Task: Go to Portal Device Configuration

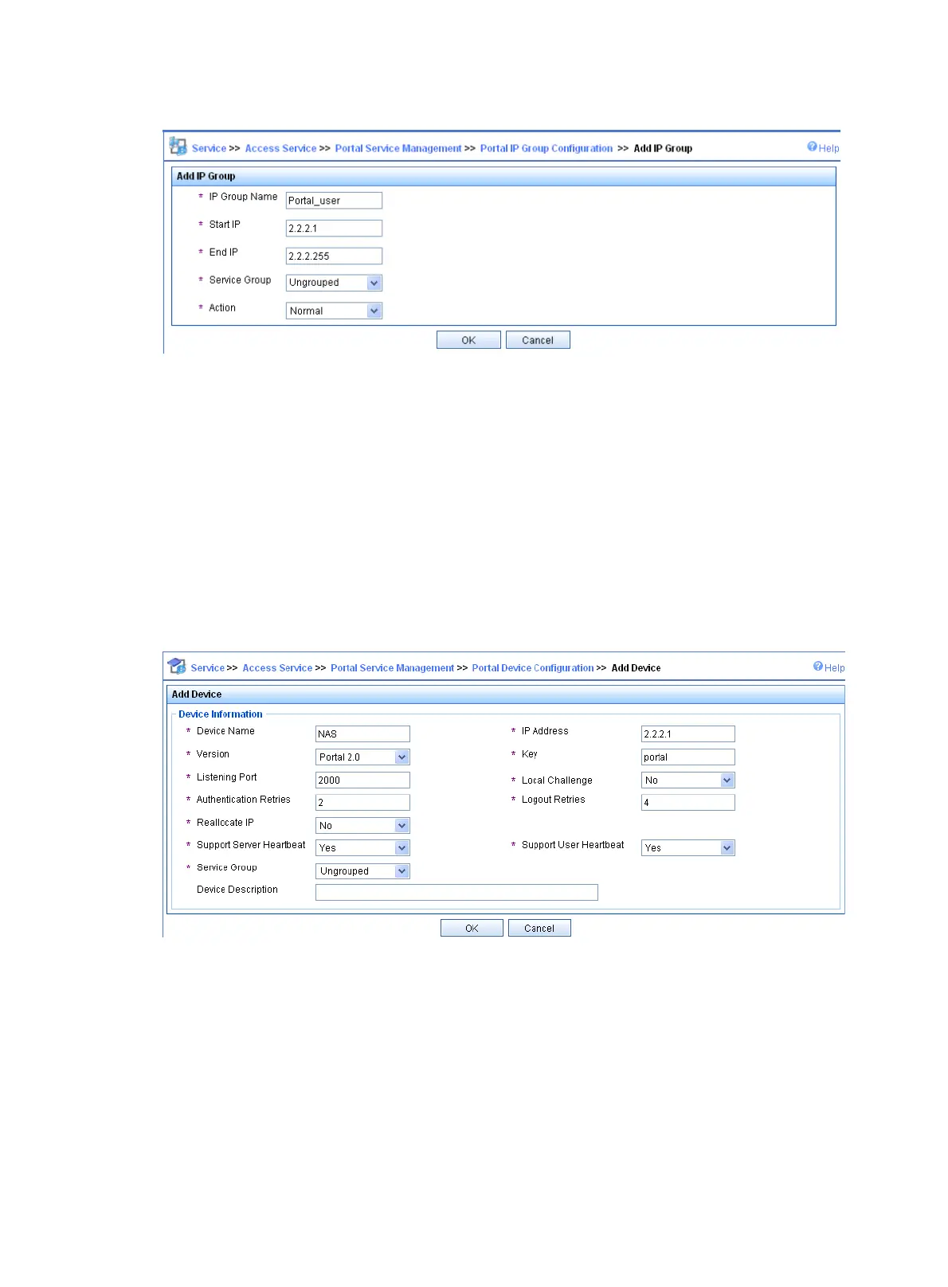Action: (533, 668)
